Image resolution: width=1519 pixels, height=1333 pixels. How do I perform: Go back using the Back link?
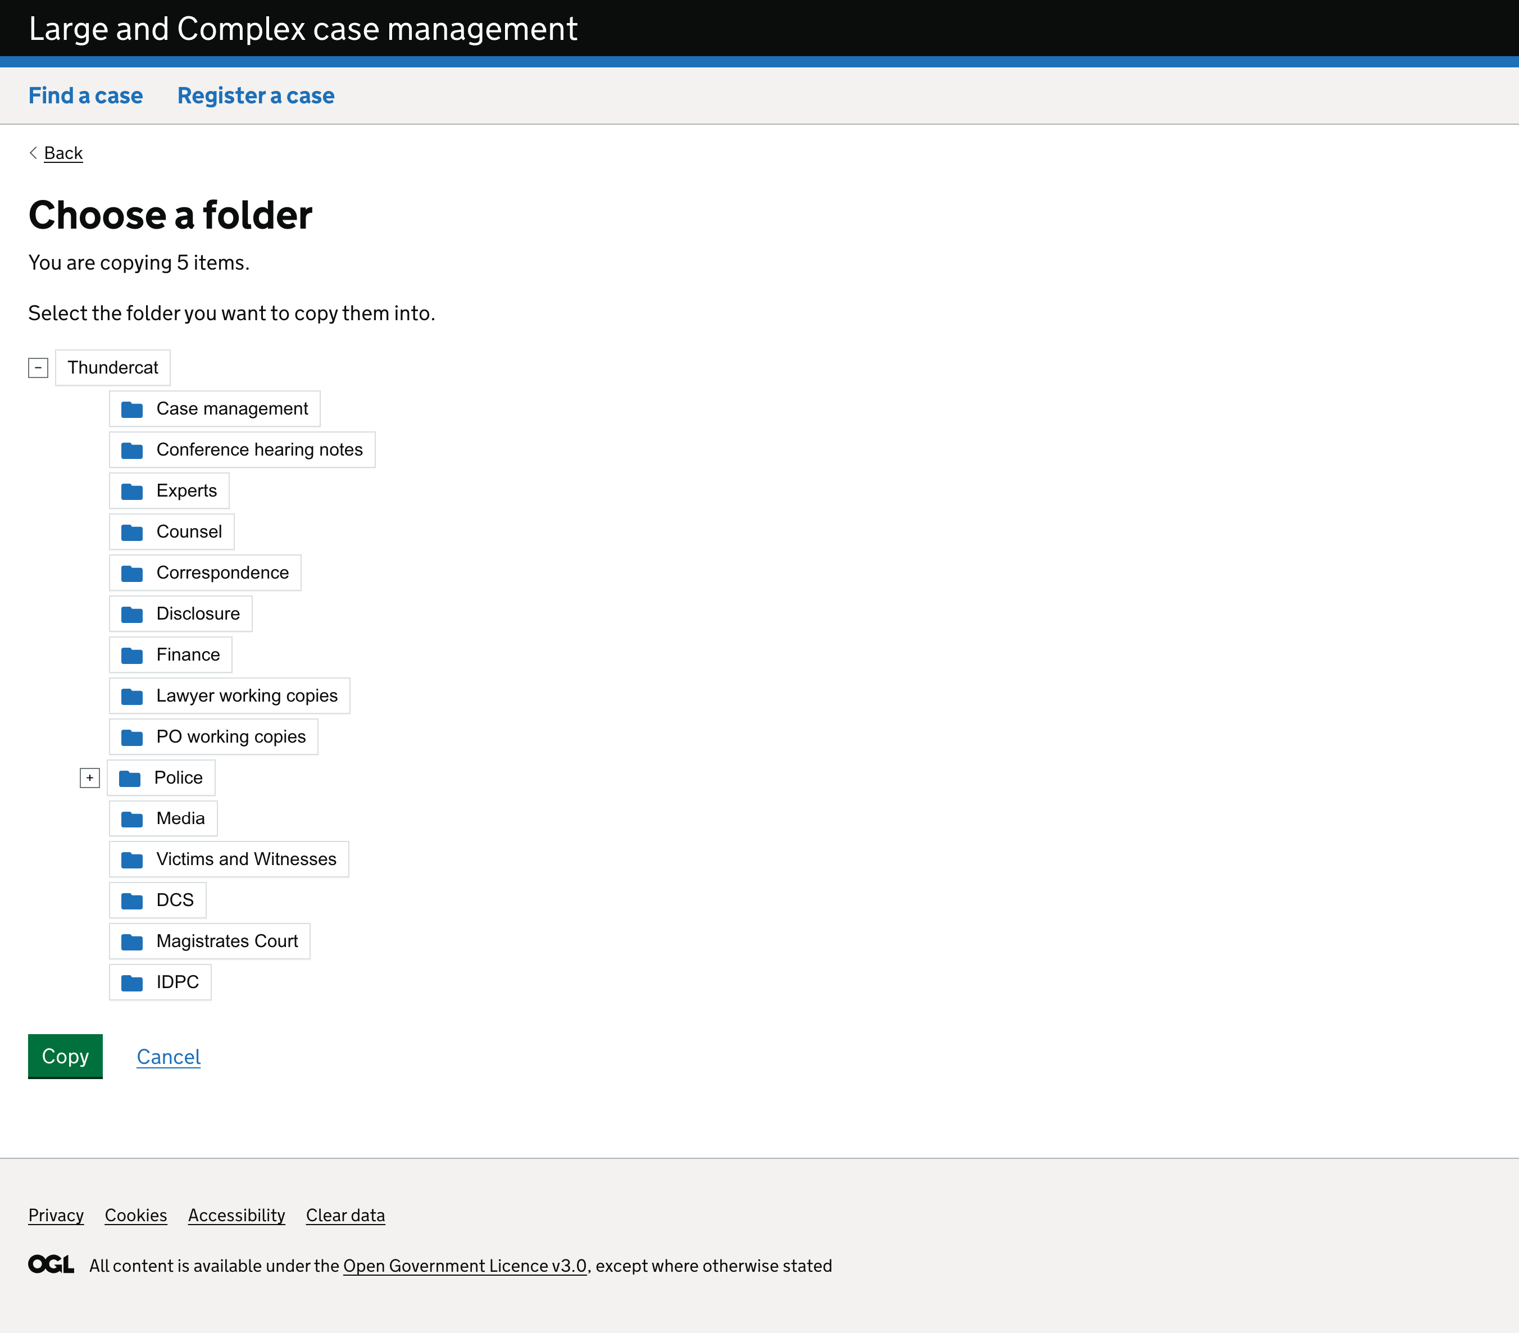coord(63,153)
